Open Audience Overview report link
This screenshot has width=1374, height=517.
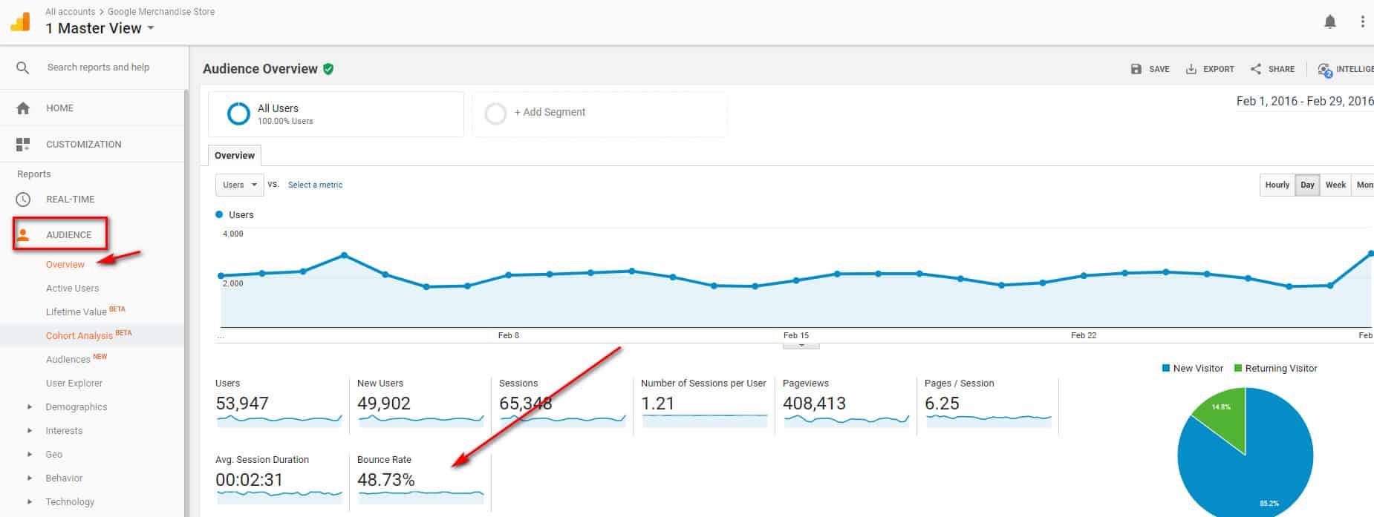(x=65, y=265)
